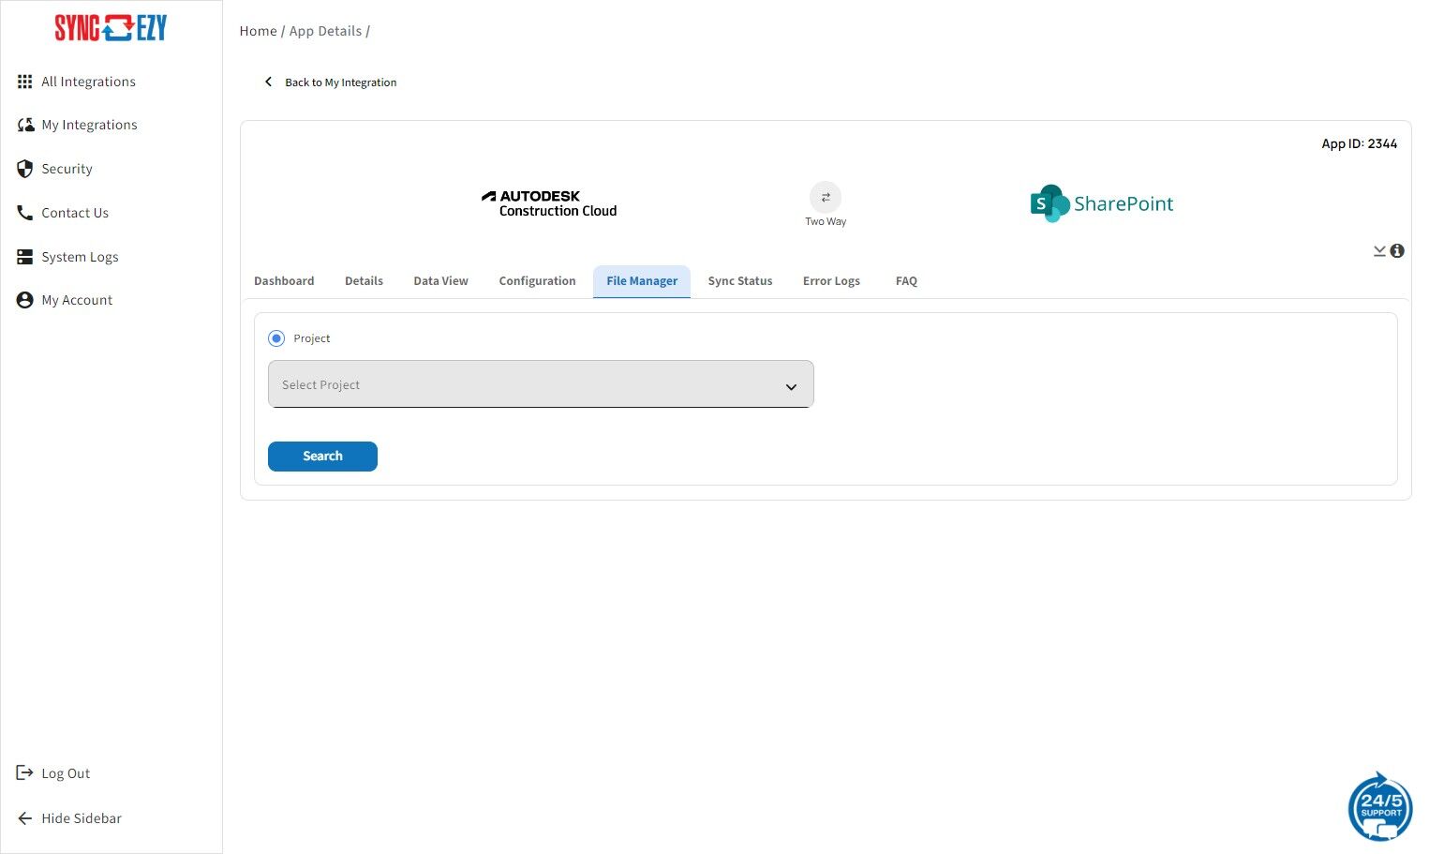
Task: Click the Contact Us phone icon
Action: tap(25, 213)
